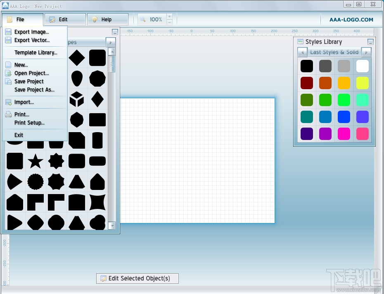The height and width of the screenshot is (294, 384).
Task: Apply the black color style
Action: point(307,66)
